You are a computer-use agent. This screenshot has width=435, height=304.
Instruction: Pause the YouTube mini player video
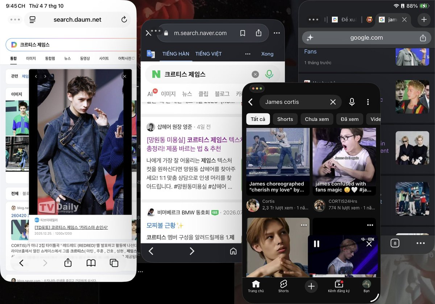(x=316, y=244)
